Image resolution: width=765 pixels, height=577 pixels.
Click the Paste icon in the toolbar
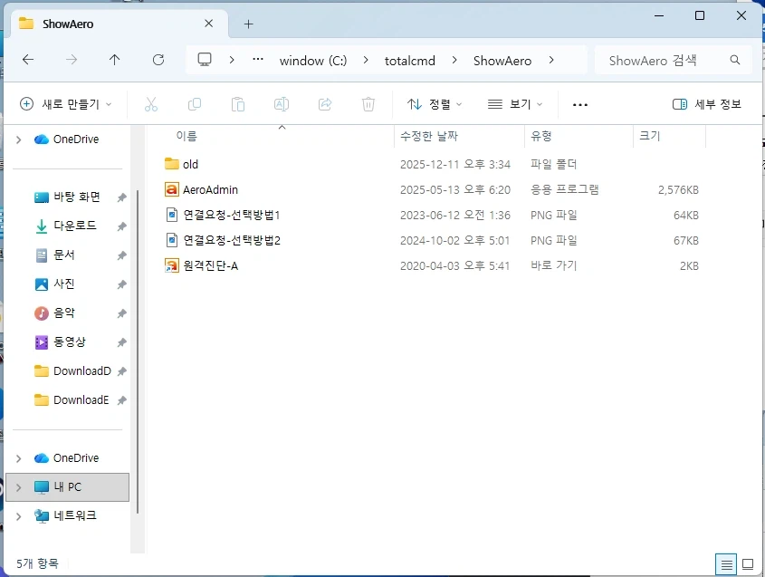[x=238, y=104]
